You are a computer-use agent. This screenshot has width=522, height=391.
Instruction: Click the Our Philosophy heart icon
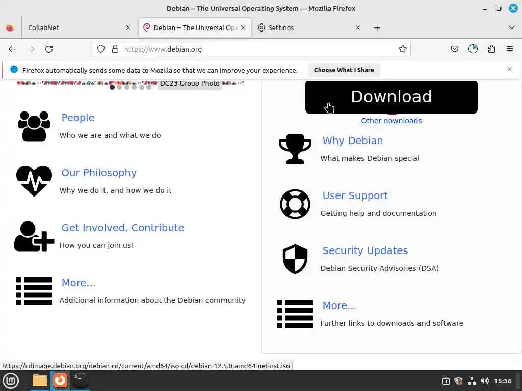(34, 181)
